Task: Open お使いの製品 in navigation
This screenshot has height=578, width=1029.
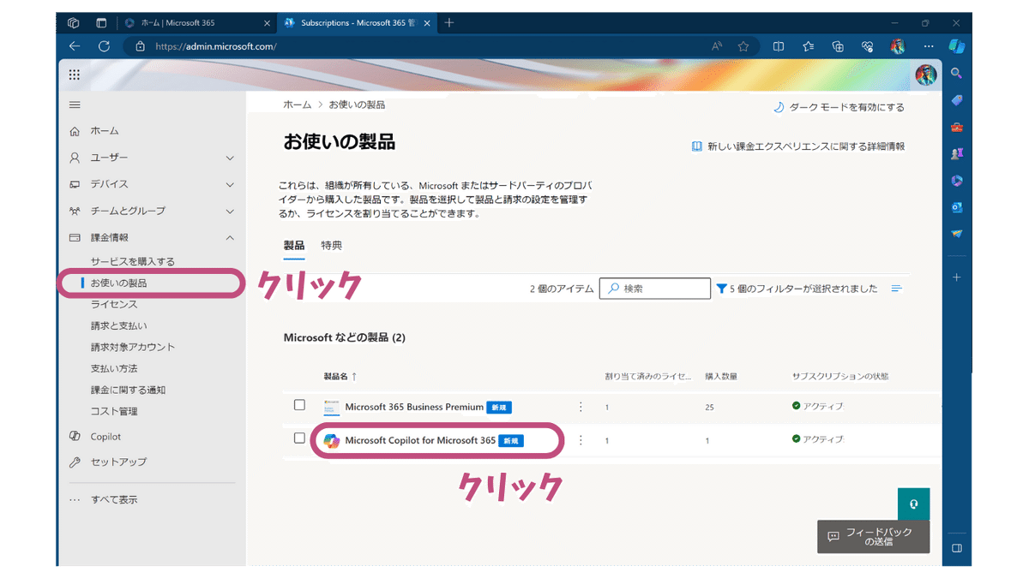Action: click(x=118, y=283)
